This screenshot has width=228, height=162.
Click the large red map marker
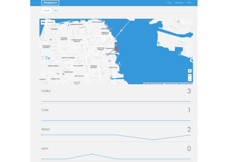pos(116,49)
